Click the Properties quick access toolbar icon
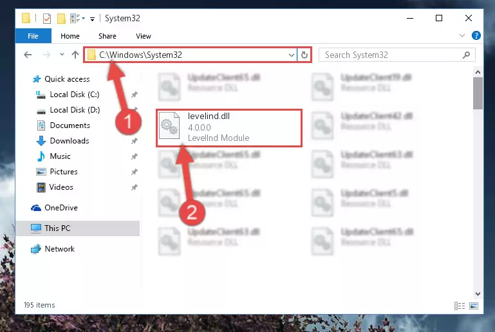Screen dimensions: 495x332 (x=47, y=19)
